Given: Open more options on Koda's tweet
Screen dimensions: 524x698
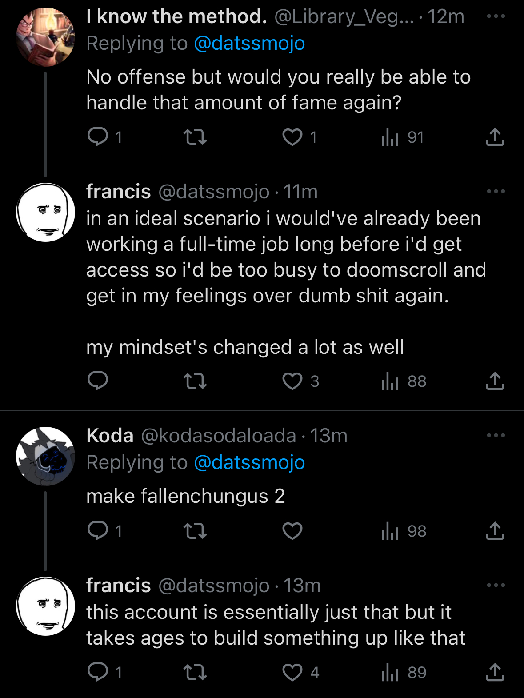Looking at the screenshot, I should 496,435.
